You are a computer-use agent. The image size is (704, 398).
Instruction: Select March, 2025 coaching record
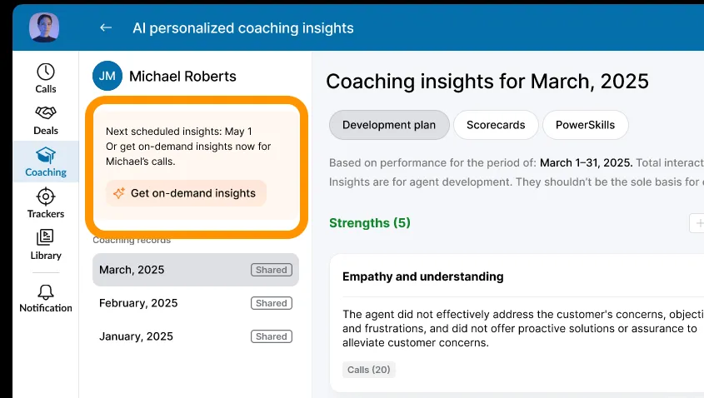(x=195, y=270)
